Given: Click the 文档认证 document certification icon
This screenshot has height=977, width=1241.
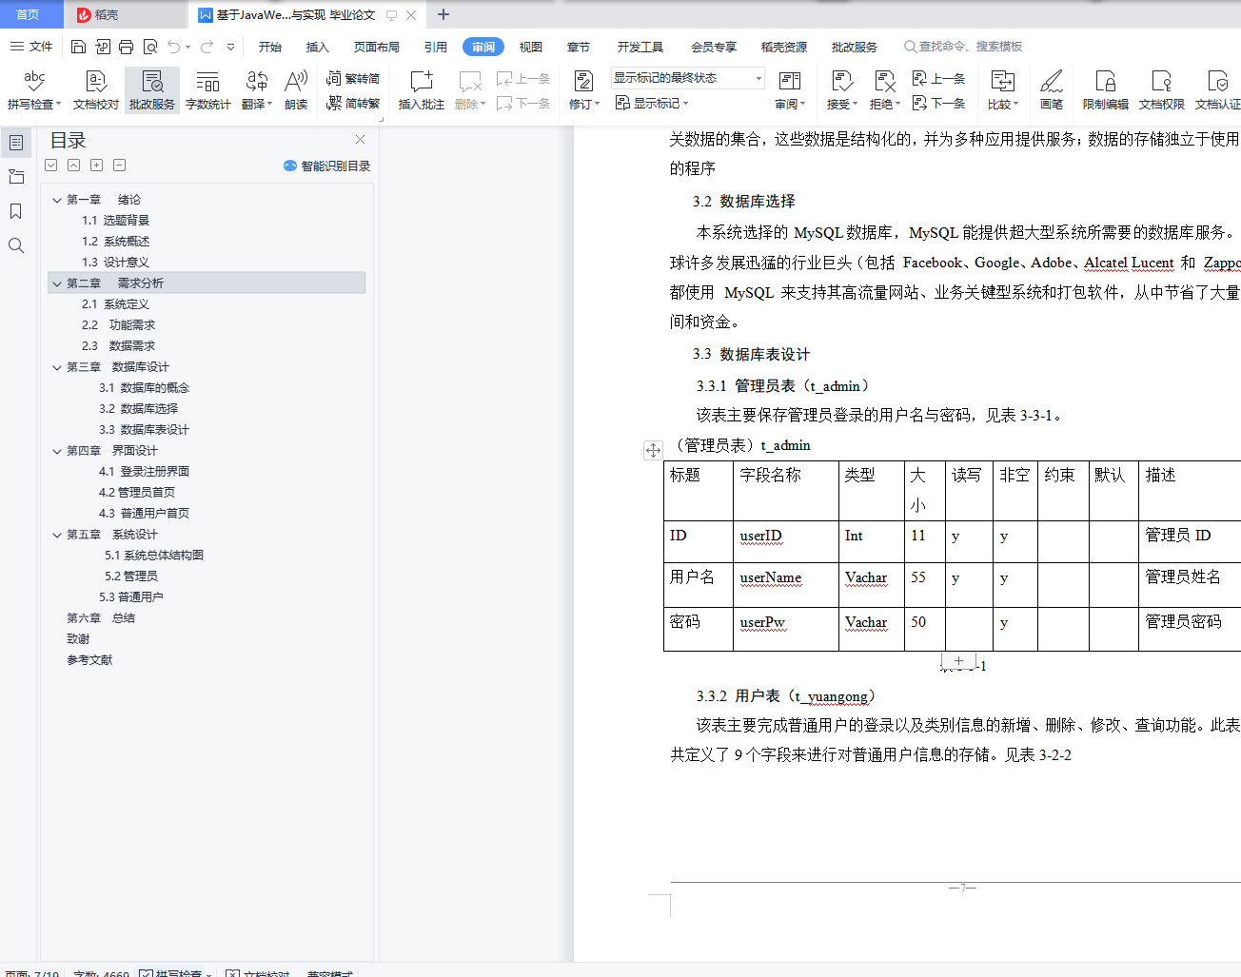Looking at the screenshot, I should click(x=1218, y=90).
